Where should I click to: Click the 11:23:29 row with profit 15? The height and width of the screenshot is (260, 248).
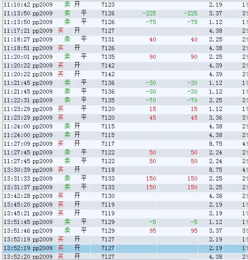click(x=125, y=109)
